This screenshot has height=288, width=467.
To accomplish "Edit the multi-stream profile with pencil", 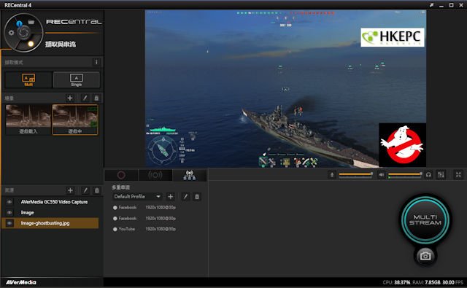I will coord(185,196).
